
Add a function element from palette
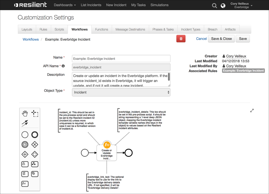[x=25, y=184]
